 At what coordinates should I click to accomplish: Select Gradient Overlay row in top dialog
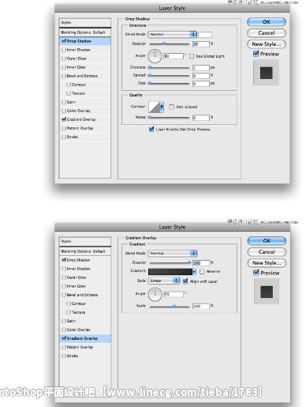(85, 119)
